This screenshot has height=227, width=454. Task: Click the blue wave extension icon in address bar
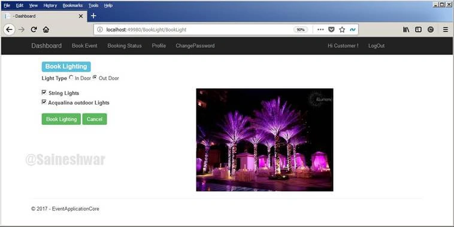353,29
